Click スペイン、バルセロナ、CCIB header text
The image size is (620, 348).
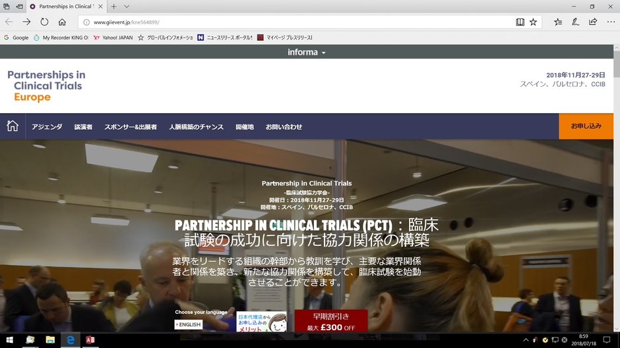tap(562, 84)
